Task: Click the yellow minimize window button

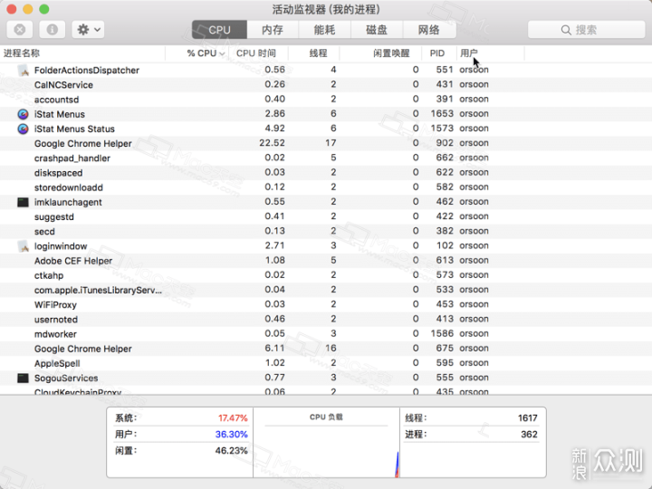Action: point(28,9)
